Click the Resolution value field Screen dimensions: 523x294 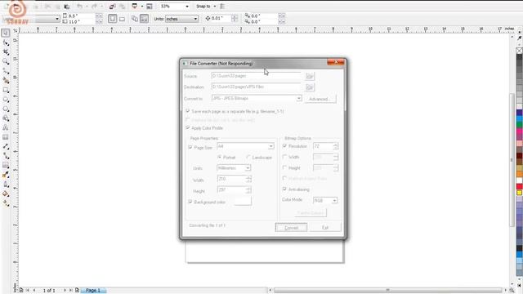(x=323, y=146)
